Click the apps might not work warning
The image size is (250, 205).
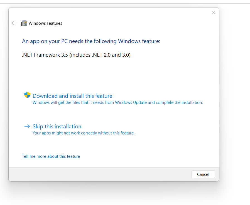[84, 133]
